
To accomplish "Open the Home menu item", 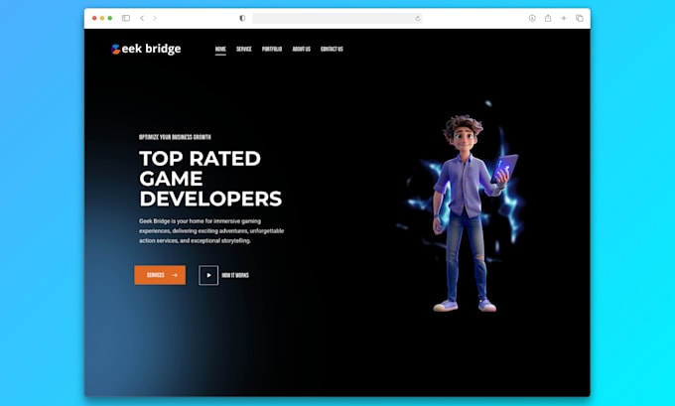I will [220, 49].
